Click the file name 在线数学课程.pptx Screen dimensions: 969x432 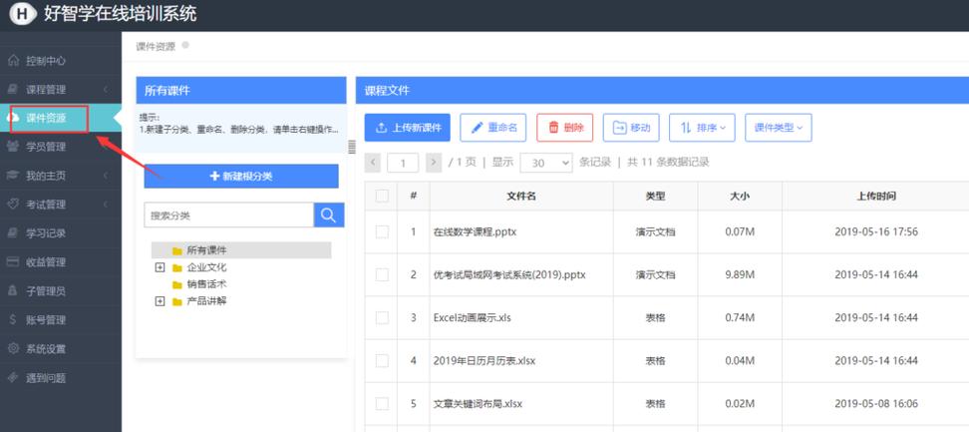pos(476,232)
